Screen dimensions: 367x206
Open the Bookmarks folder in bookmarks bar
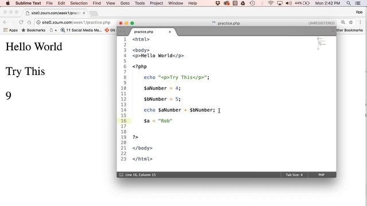(33, 30)
